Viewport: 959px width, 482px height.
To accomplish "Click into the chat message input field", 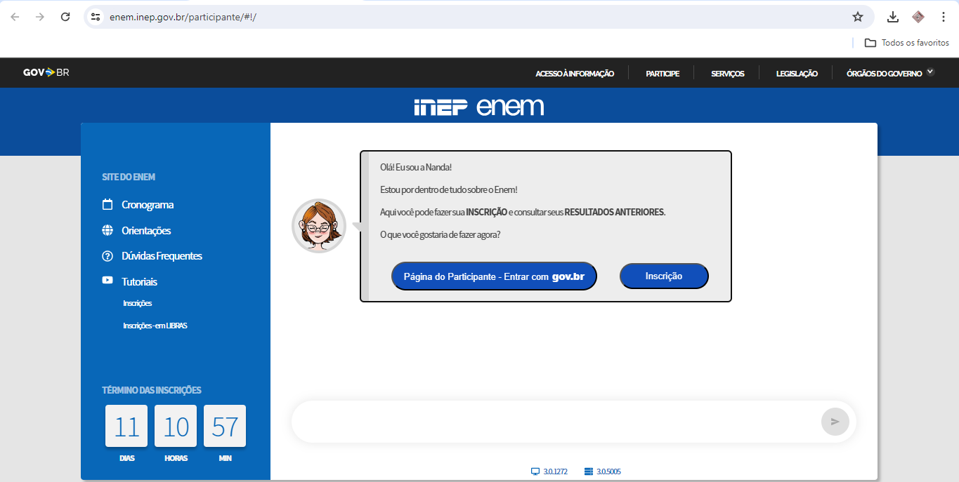I will pos(555,422).
